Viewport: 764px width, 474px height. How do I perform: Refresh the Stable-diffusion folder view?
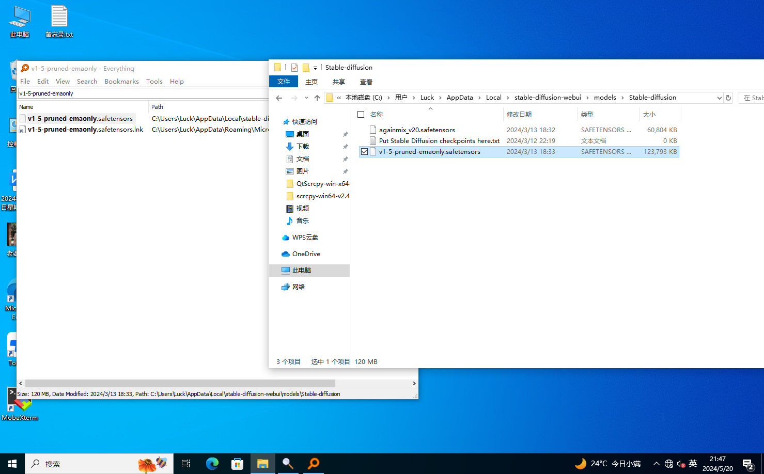[728, 98]
